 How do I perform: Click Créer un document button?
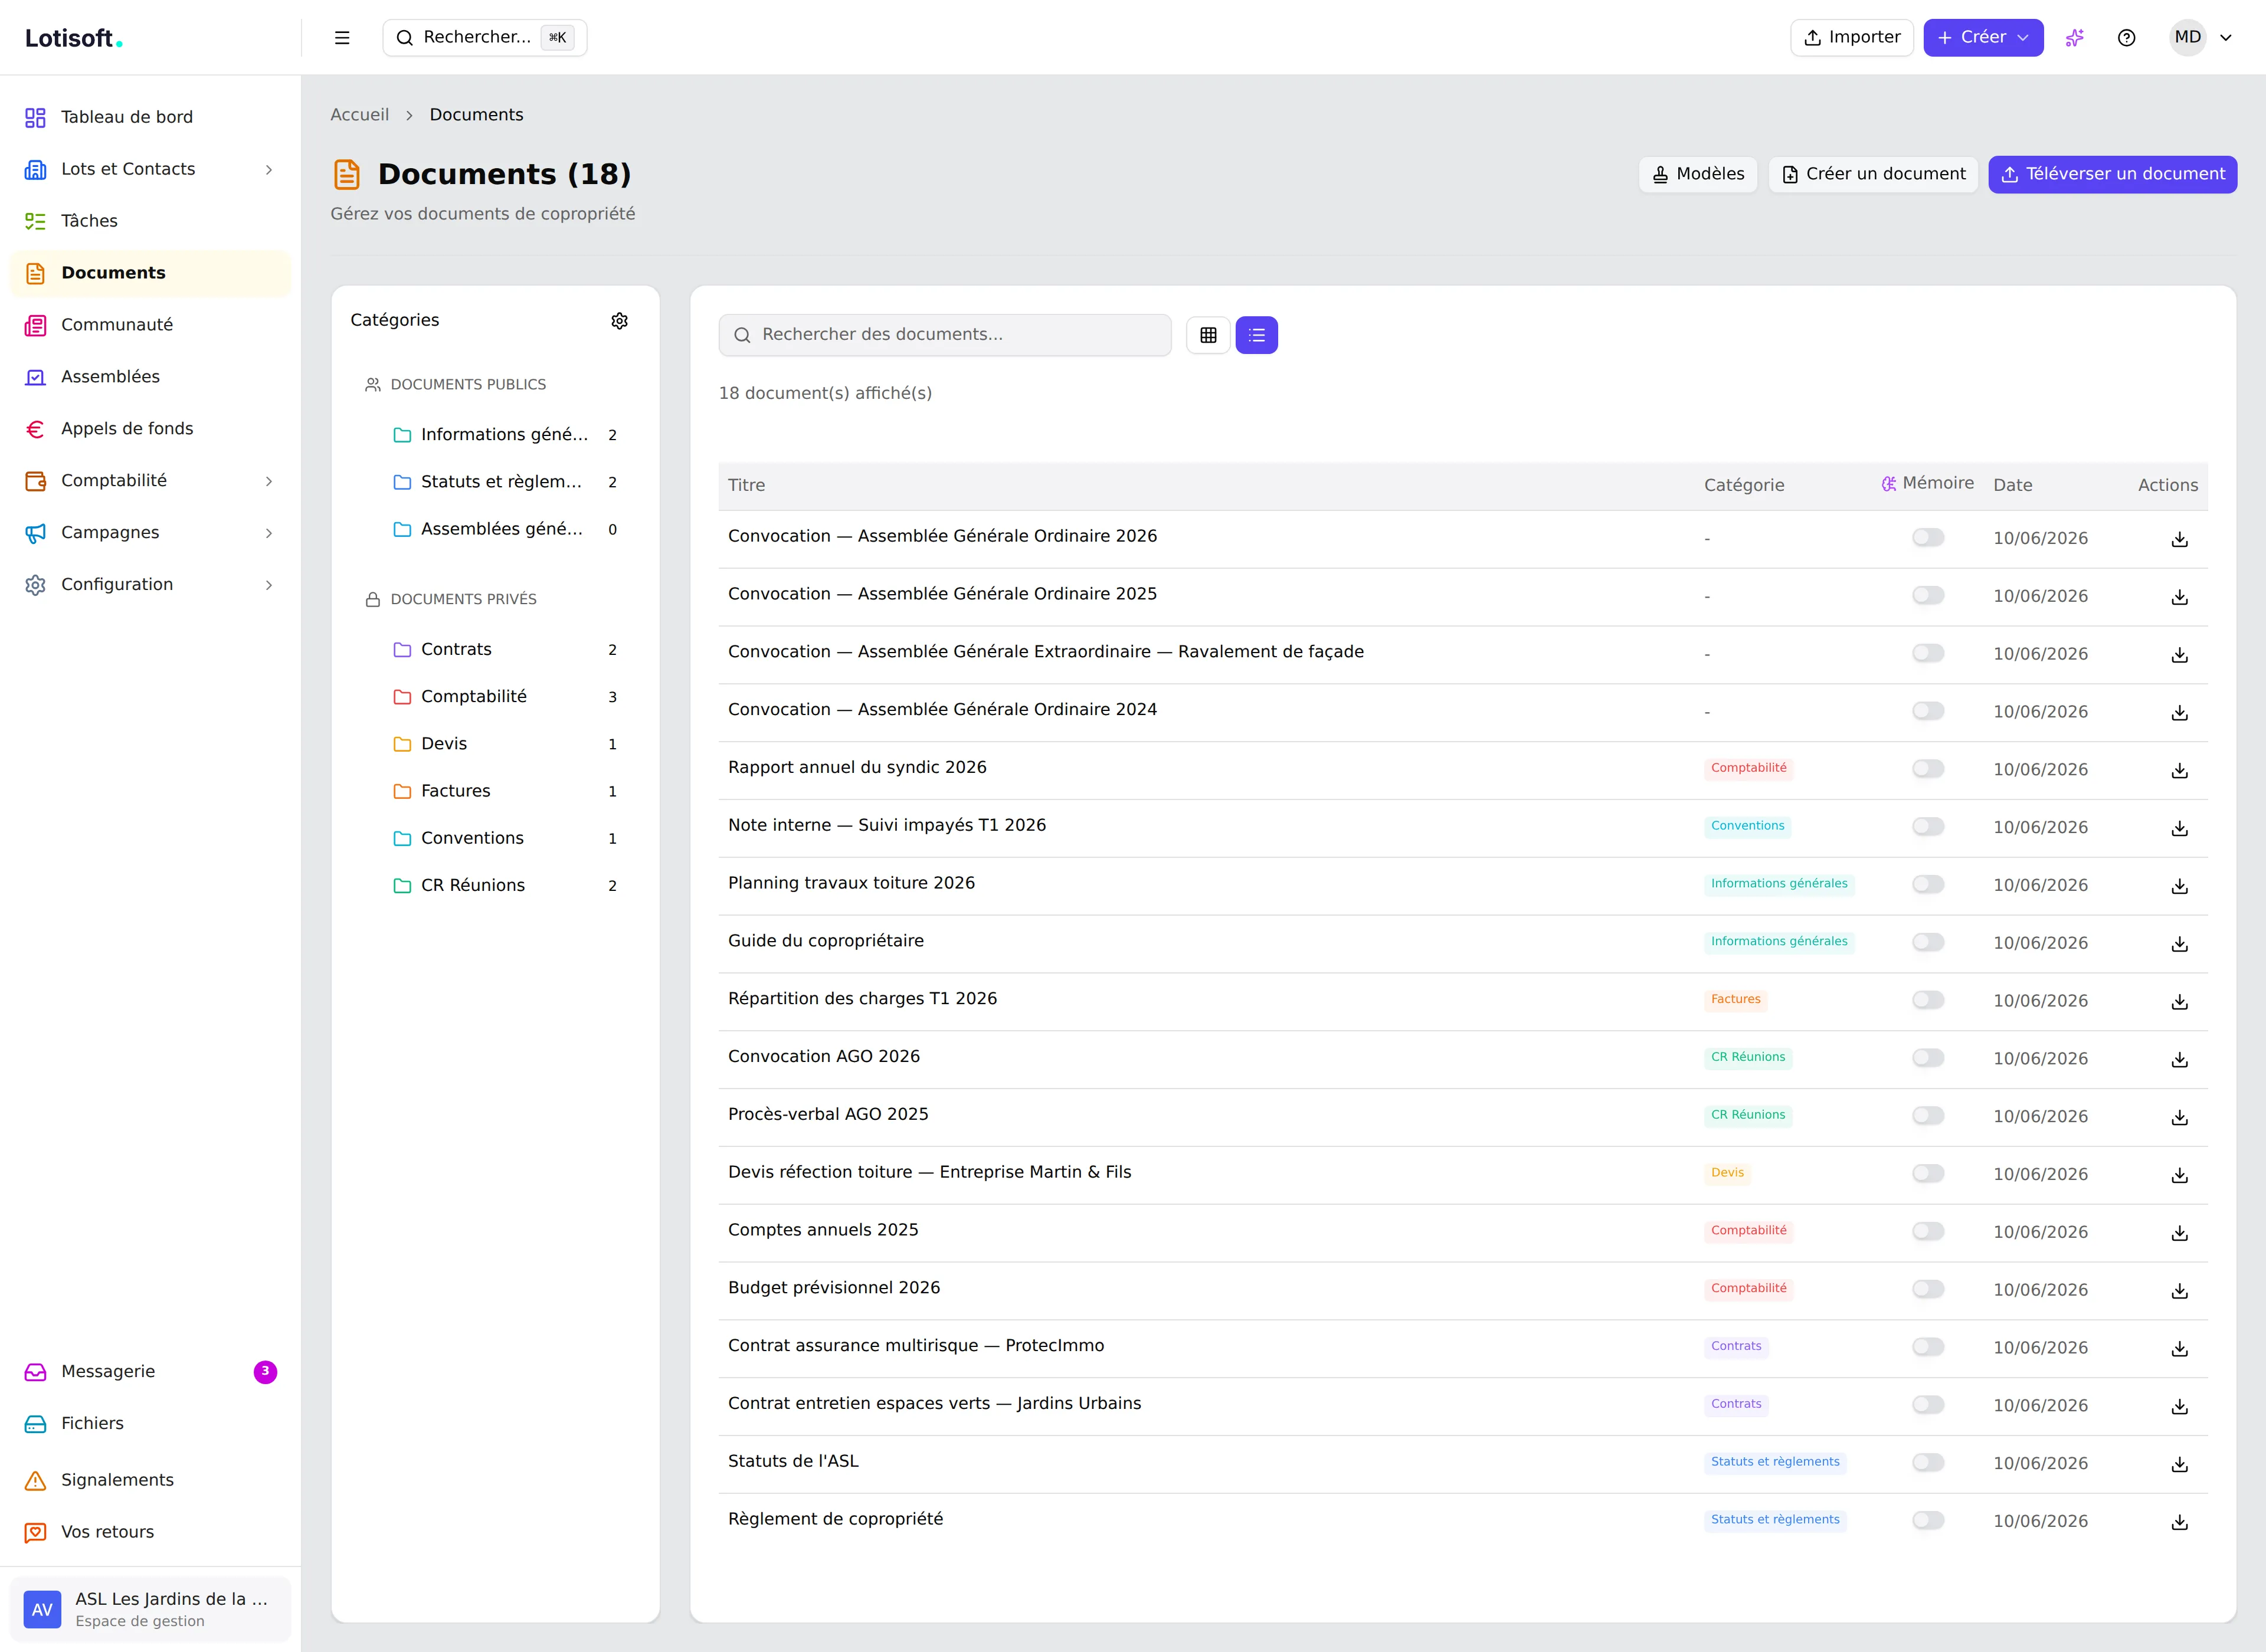pos(1874,174)
